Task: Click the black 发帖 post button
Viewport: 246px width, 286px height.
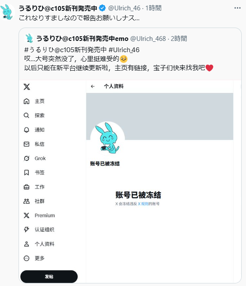Action: 49,277
